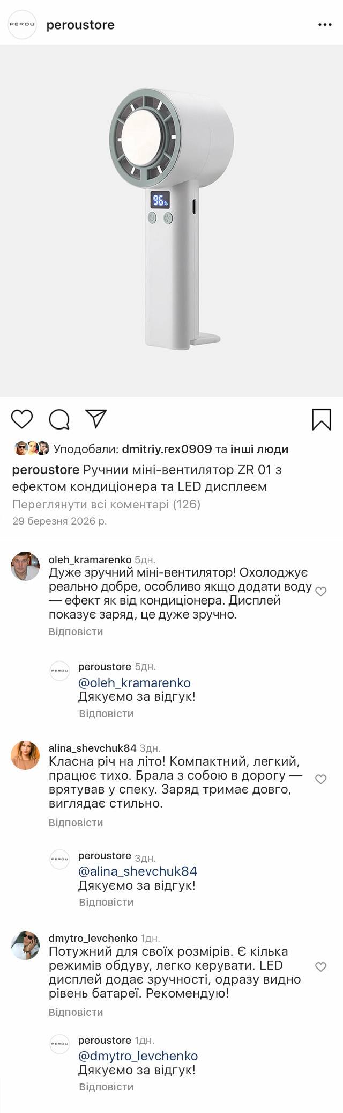Expand all 126 comments
The image size is (343, 1113).
[106, 504]
